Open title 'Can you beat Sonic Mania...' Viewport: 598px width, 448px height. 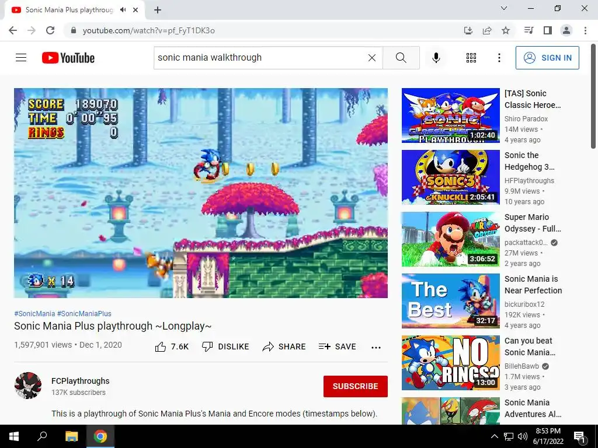530,346
